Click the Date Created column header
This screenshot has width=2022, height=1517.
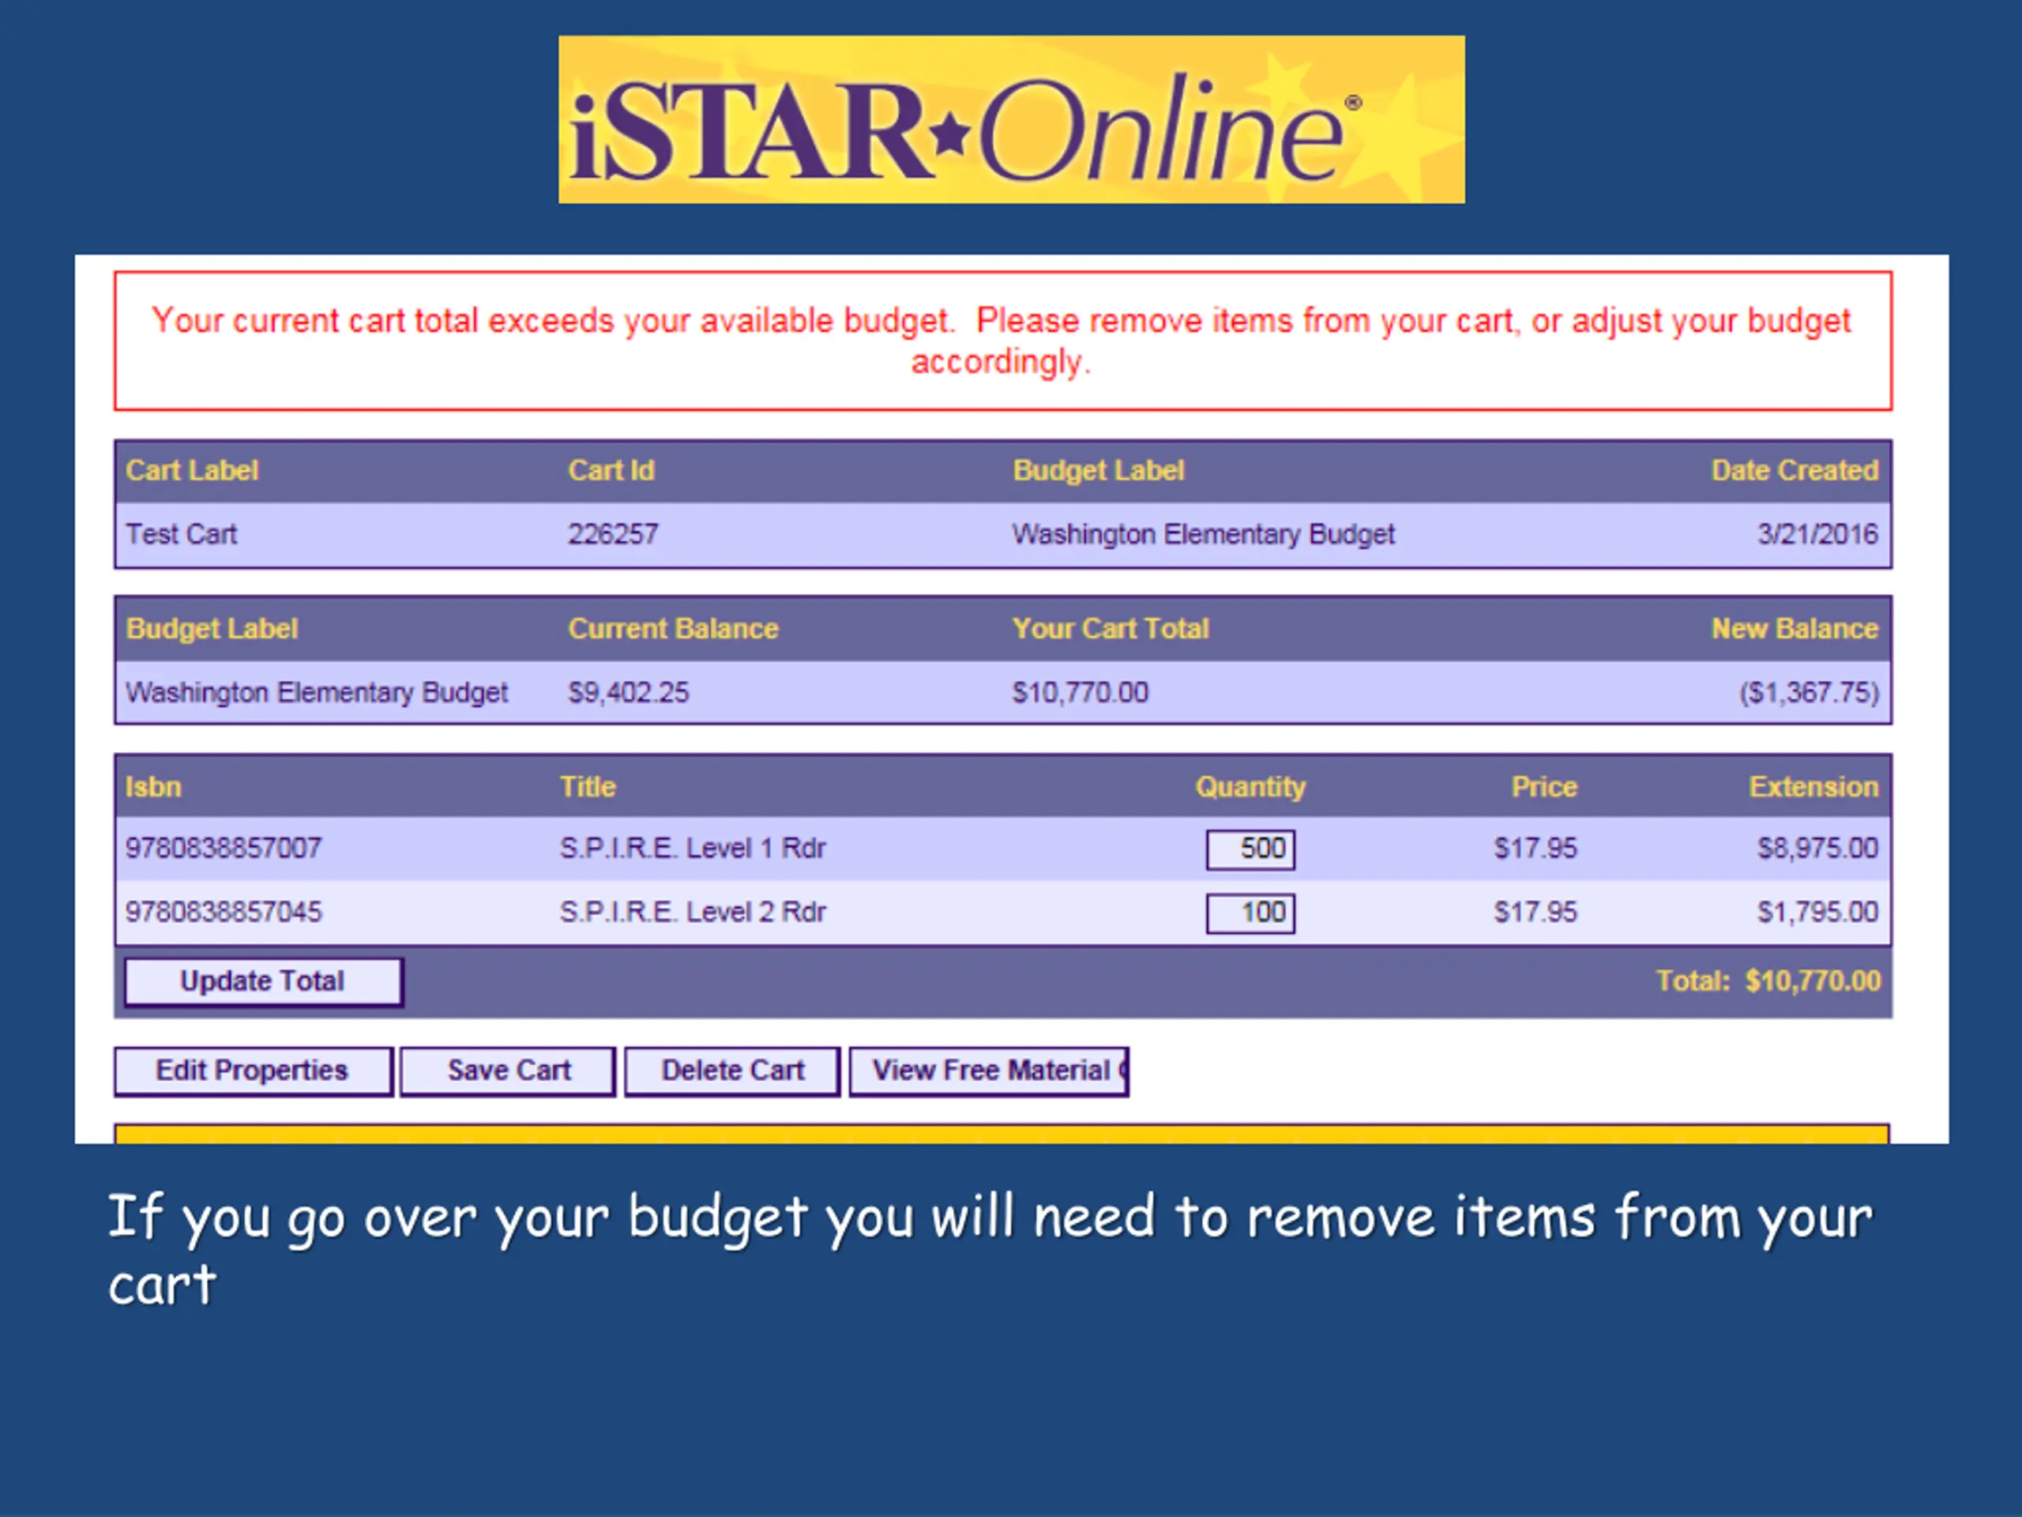(1795, 471)
